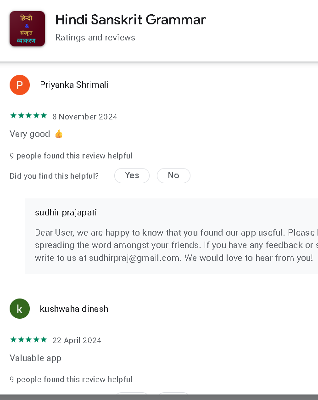This screenshot has width=318, height=400.
Task: Click the Hindi Sanskrit Grammar title
Action: point(130,20)
